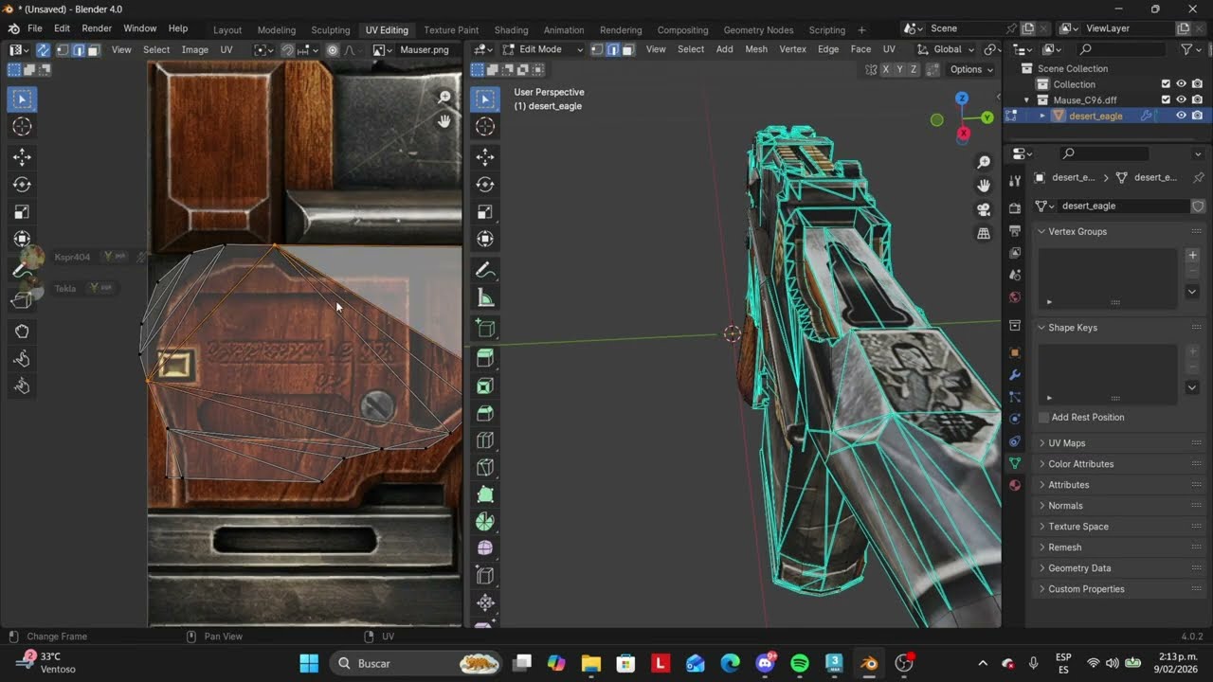Image resolution: width=1213 pixels, height=682 pixels.
Task: Open the UV editor Image menu
Action: pos(194,49)
